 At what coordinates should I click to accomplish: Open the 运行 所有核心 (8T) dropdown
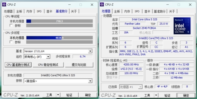coord(48,57)
